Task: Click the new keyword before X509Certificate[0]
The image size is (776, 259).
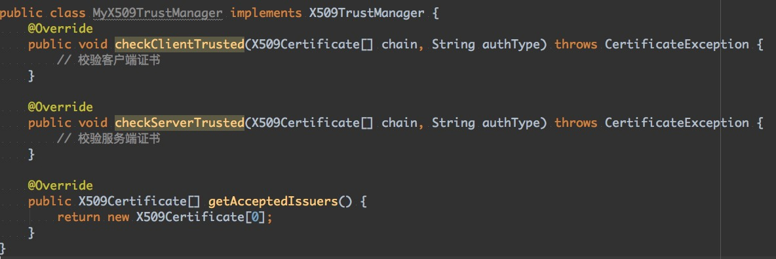Action: pyautogui.click(x=118, y=218)
